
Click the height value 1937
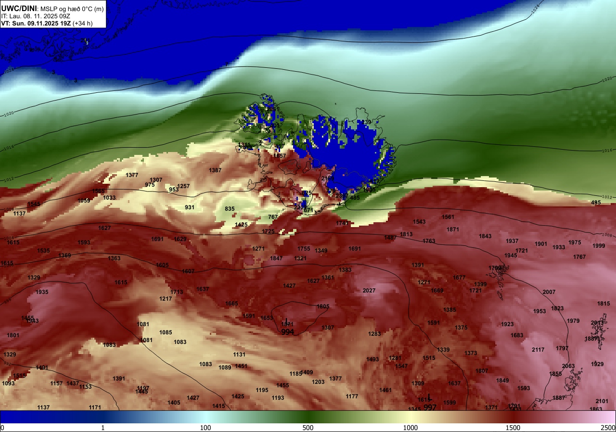(512, 241)
